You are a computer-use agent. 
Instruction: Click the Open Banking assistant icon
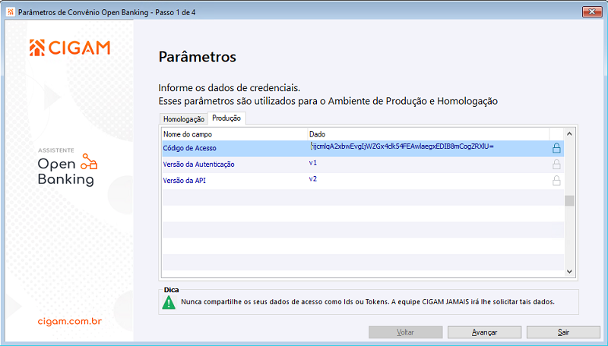[x=89, y=162]
